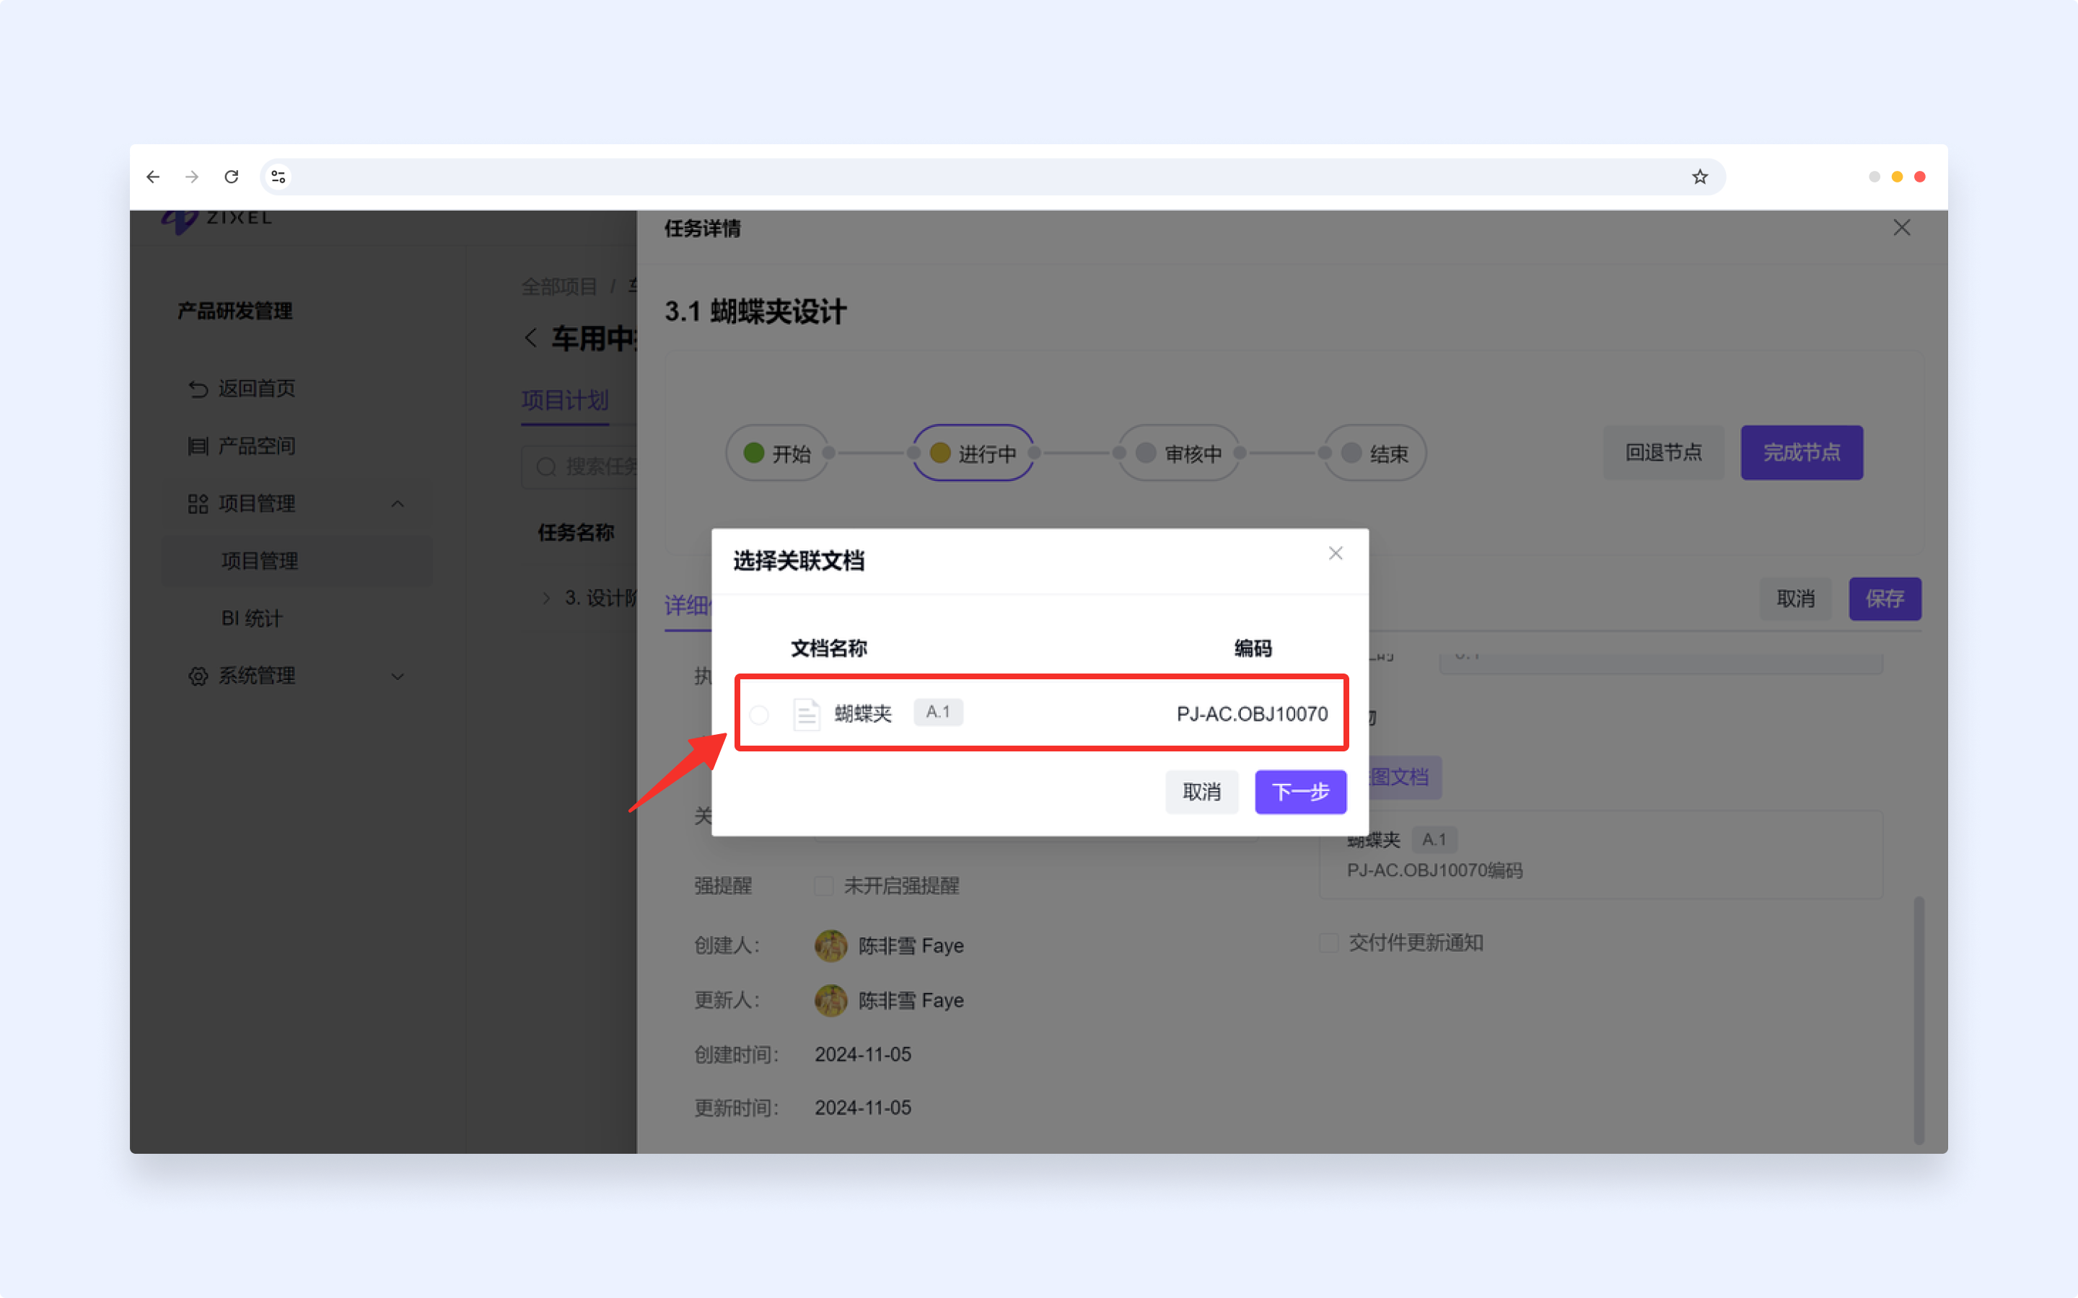2078x1298 pixels.
Task: Open site settings icon in address bar
Action: click(279, 177)
